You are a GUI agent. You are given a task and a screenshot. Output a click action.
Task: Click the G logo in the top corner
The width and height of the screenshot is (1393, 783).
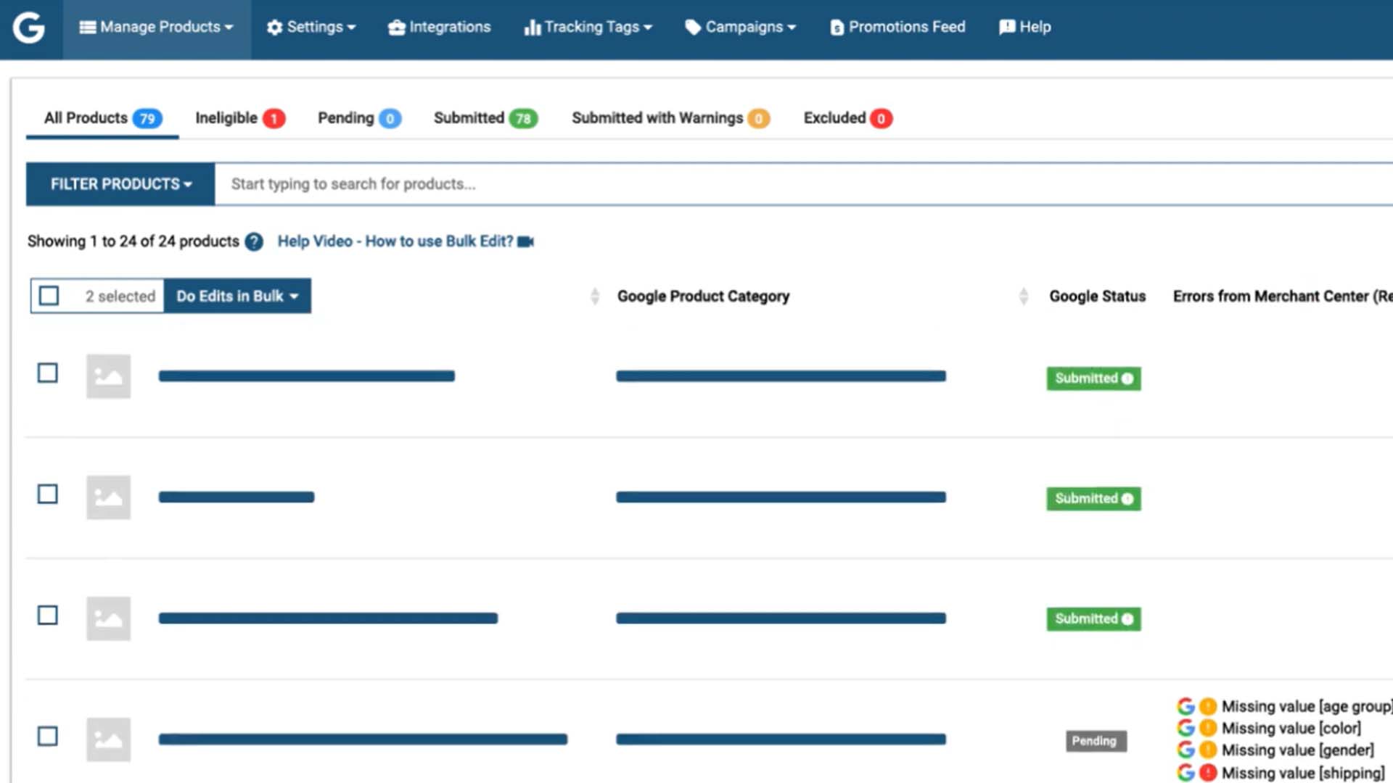tap(29, 29)
